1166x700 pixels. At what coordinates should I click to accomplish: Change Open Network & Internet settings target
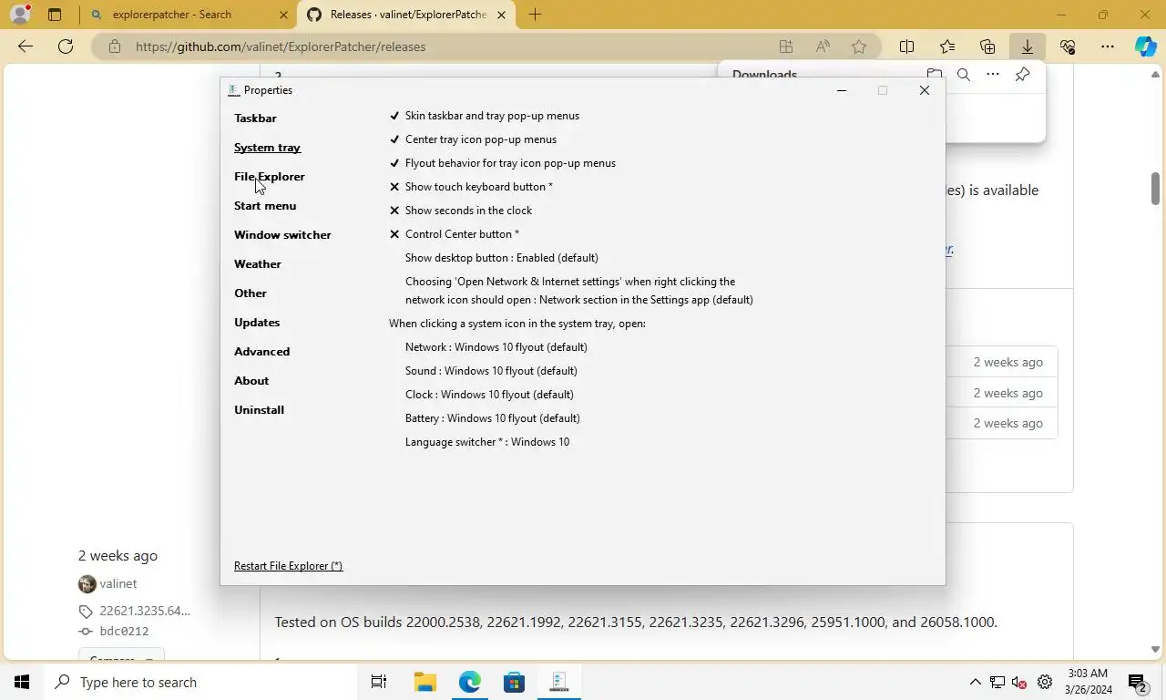(579, 291)
